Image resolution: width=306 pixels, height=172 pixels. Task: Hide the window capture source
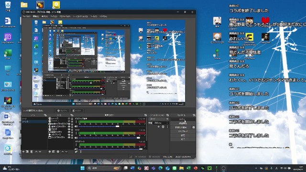pyautogui.click(x=69, y=137)
